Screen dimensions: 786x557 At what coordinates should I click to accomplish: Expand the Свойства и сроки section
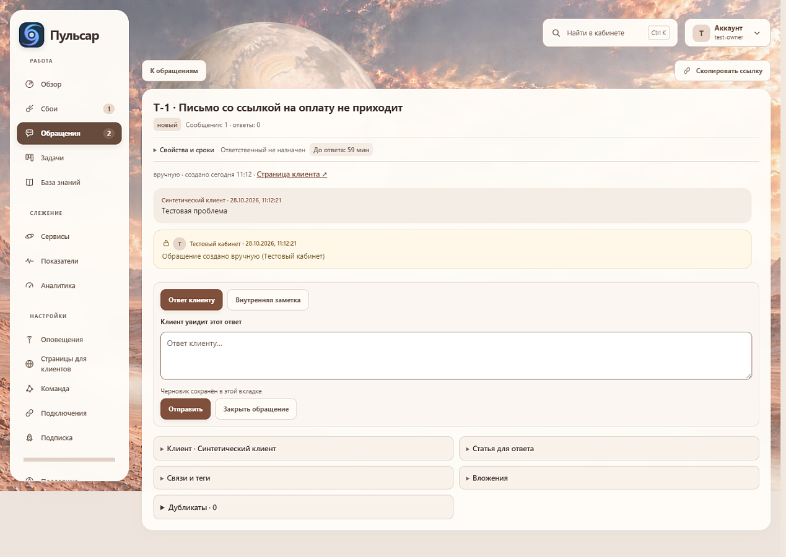tap(184, 150)
